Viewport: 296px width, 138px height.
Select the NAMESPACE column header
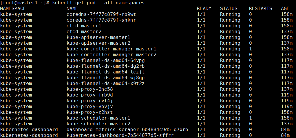[13, 8]
